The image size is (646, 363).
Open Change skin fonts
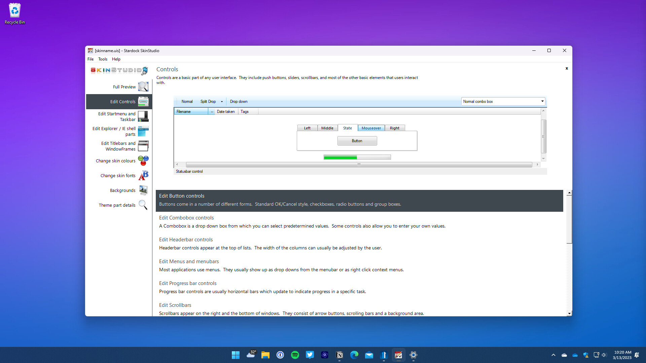(x=117, y=175)
